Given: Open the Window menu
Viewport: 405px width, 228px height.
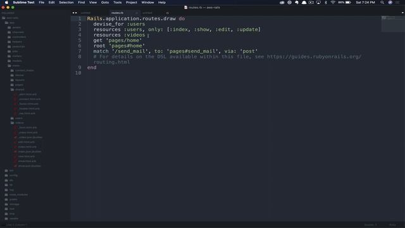Looking at the screenshot, I should pyautogui.click(x=147, y=3).
